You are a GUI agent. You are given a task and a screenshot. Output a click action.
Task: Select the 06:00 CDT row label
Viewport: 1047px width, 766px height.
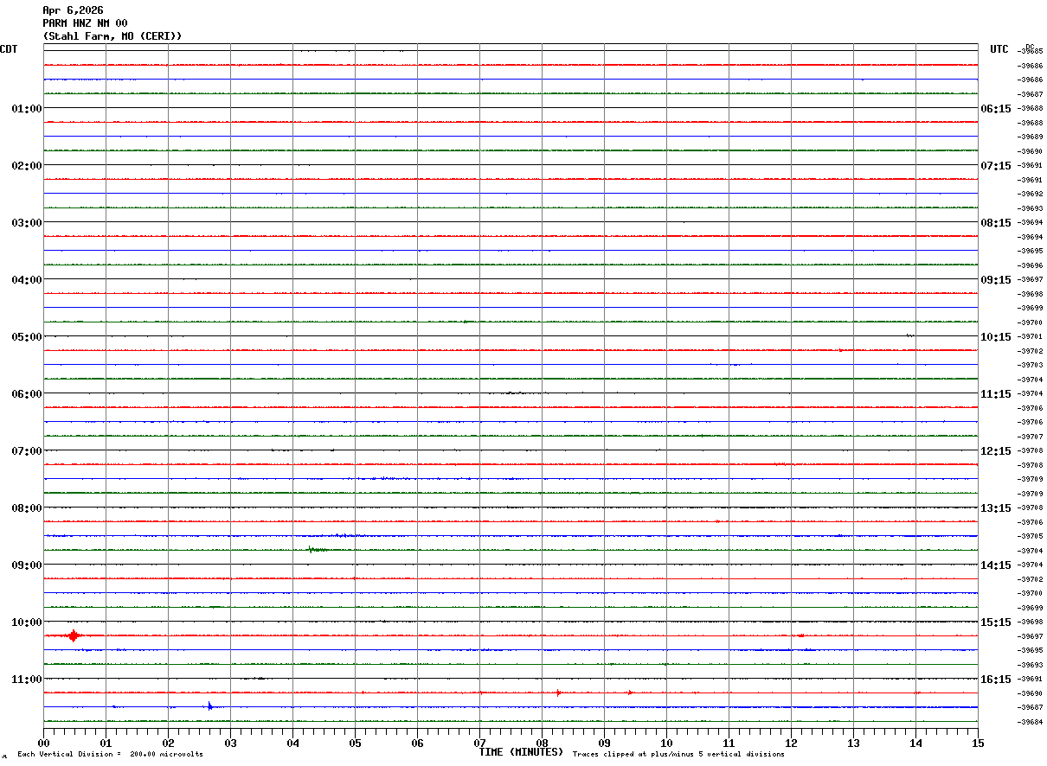(x=27, y=393)
